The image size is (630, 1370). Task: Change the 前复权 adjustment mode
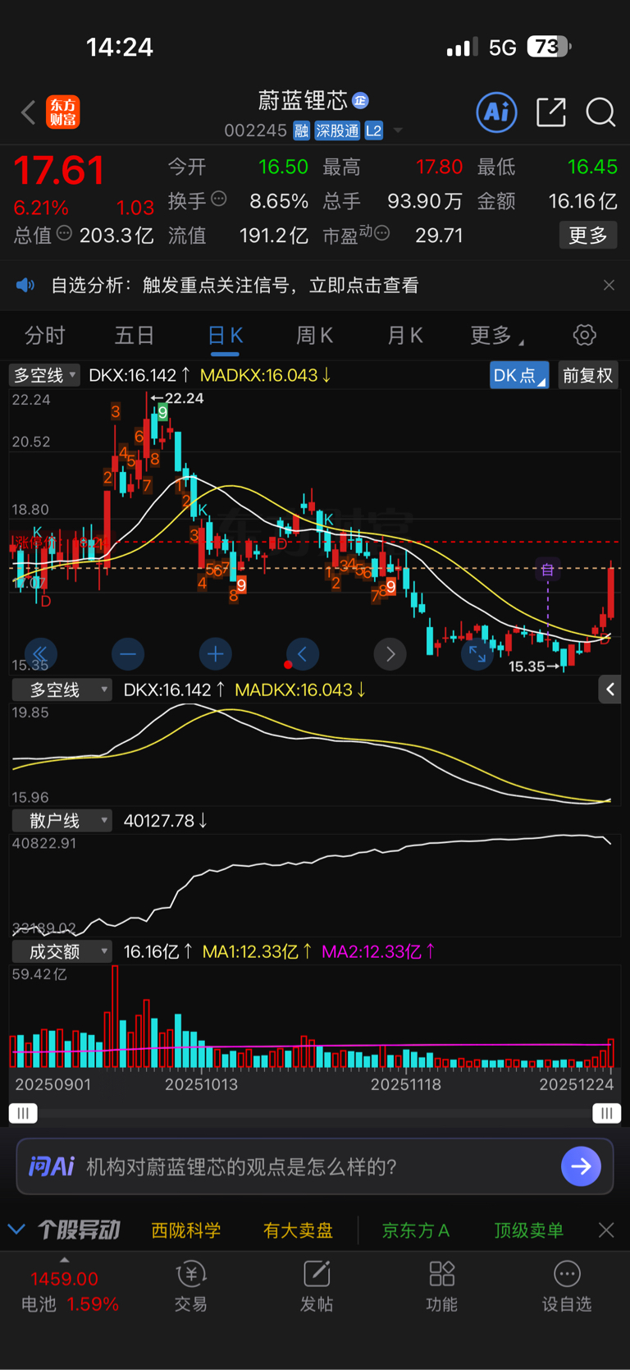pyautogui.click(x=588, y=375)
